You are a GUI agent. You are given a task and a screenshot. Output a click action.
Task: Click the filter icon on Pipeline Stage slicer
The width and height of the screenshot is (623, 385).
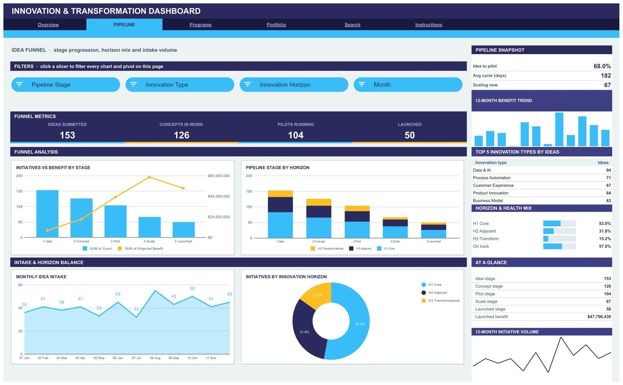[x=19, y=85]
